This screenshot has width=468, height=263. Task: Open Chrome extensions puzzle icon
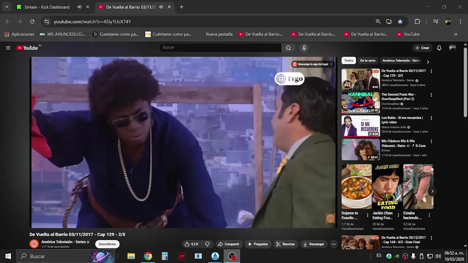(418, 22)
